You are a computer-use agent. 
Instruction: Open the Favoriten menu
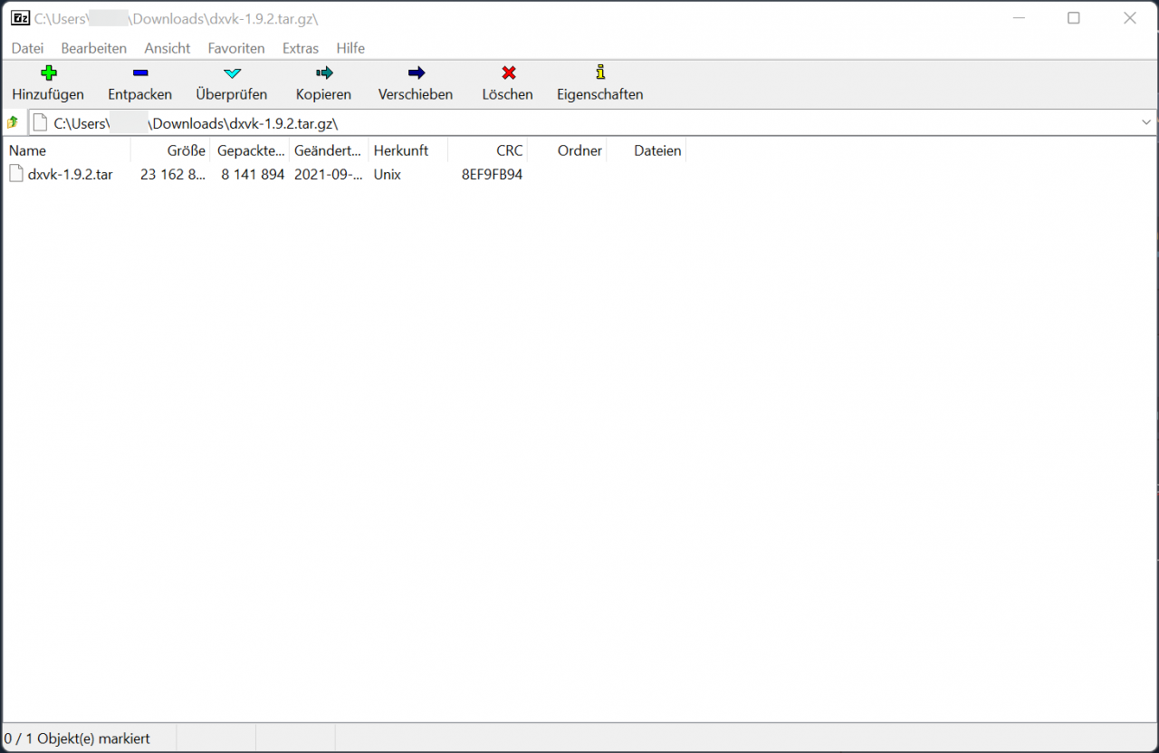tap(236, 48)
